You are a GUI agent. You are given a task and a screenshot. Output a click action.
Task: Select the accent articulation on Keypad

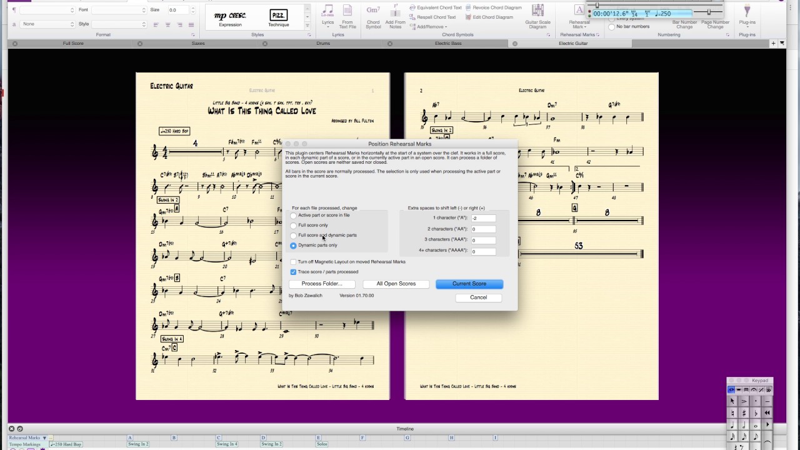pos(744,401)
